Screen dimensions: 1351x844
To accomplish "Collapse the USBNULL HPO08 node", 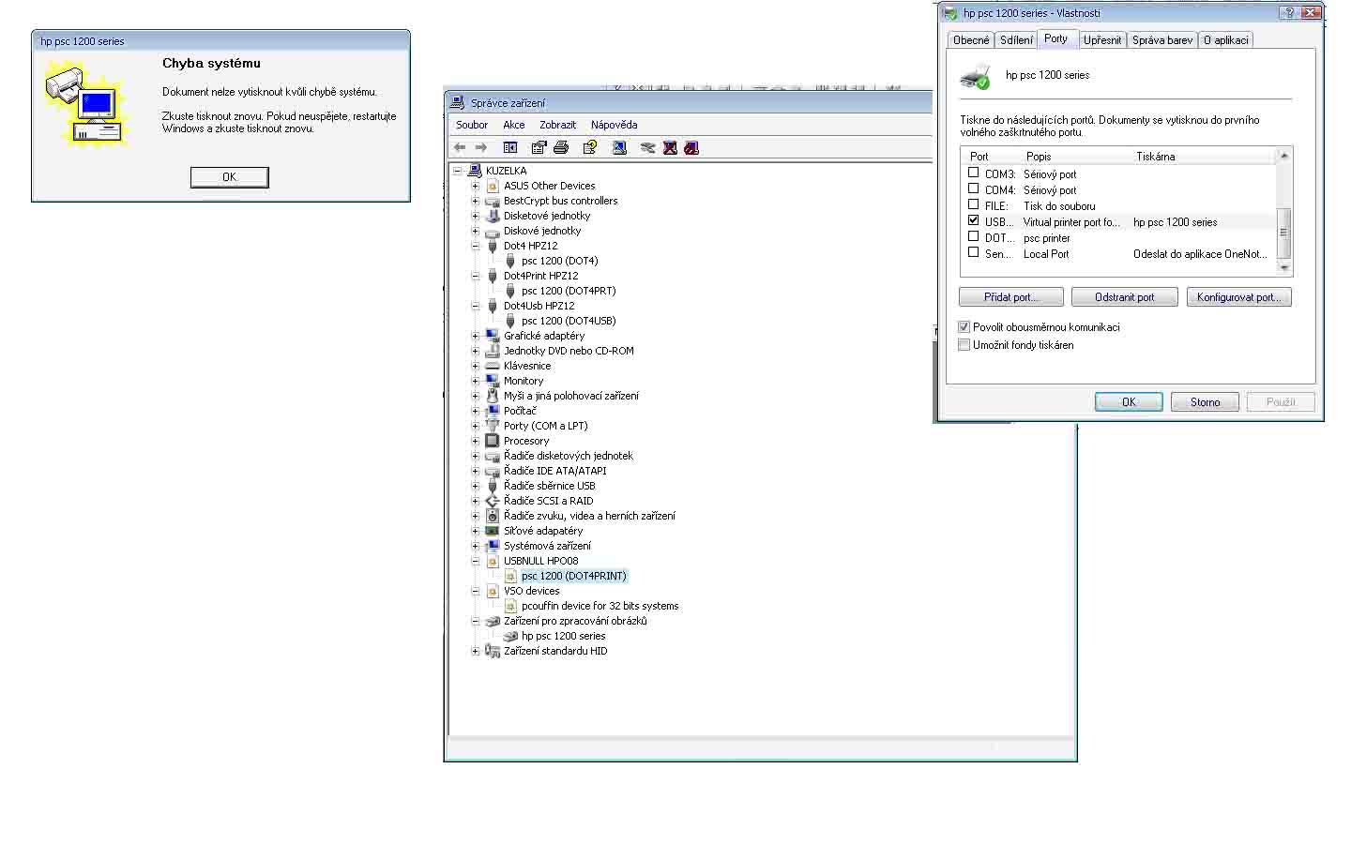I will point(475,561).
